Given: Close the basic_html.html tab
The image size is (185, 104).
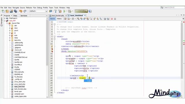Looking at the screenshot, I should coord(85,16).
